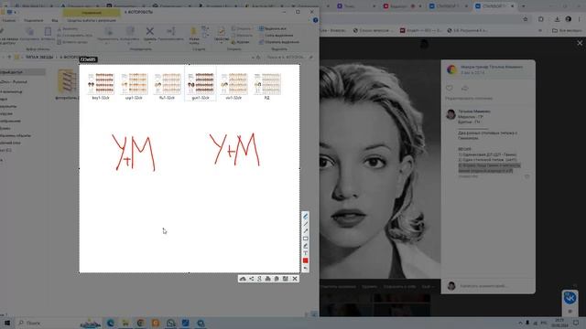
Task: Click Выделить все in Explorer ribbon
Action: pos(273,28)
